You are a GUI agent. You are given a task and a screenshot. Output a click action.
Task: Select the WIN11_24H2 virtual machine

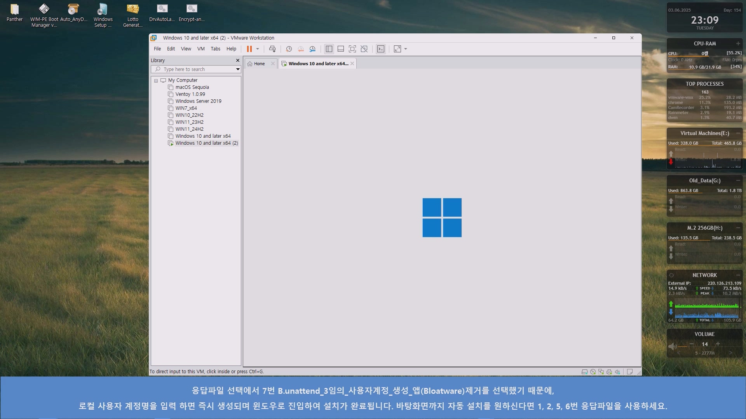point(189,129)
